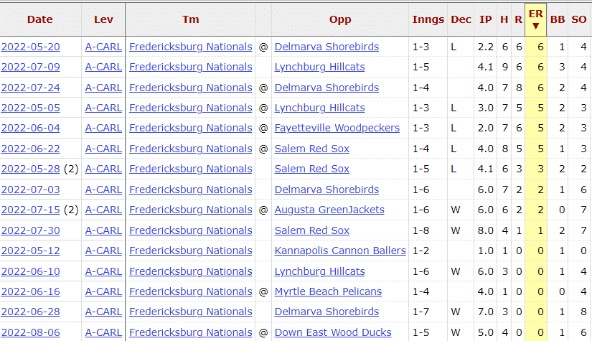Open the 2022-07-09 game link
592x341 pixels.
[x=31, y=67]
